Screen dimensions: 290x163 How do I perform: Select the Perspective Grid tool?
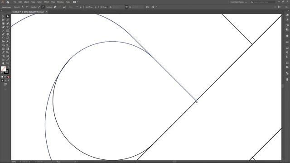(x=8, y=45)
